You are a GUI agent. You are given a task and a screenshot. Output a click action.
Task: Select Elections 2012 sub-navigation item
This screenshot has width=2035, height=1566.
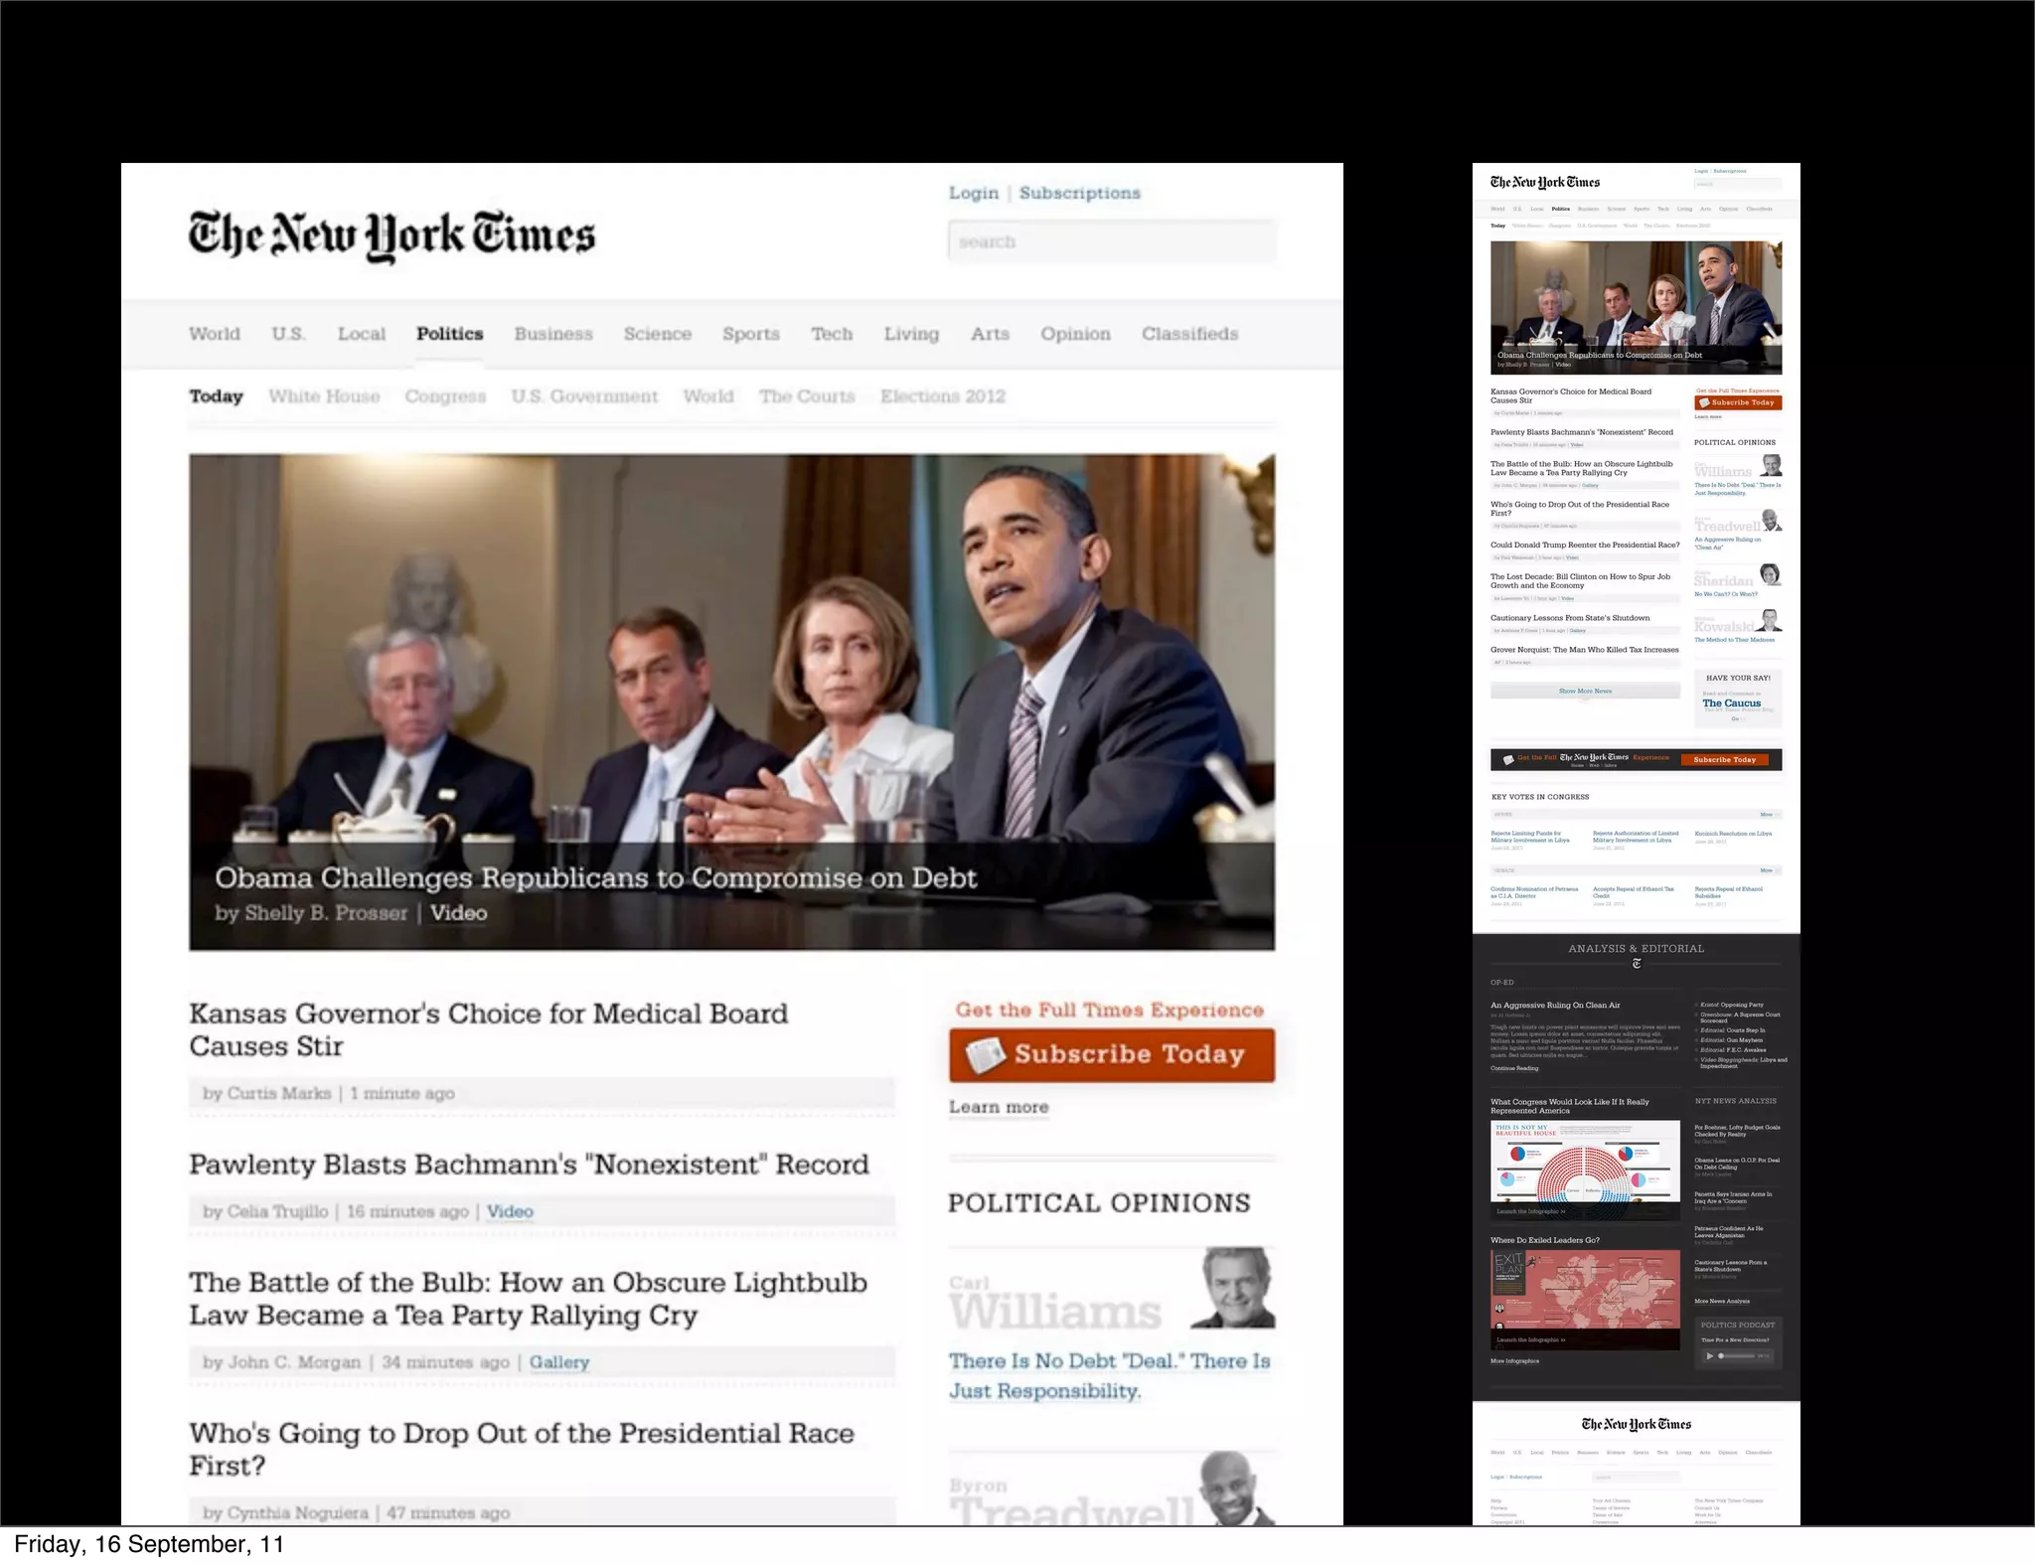pos(942,396)
